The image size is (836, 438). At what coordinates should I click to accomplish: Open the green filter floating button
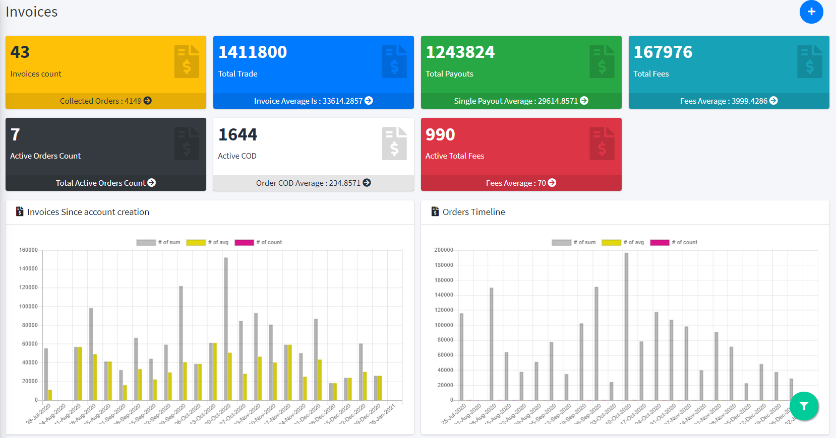[x=804, y=406]
